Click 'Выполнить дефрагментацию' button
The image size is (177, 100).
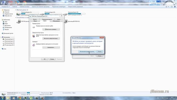tap(51, 38)
